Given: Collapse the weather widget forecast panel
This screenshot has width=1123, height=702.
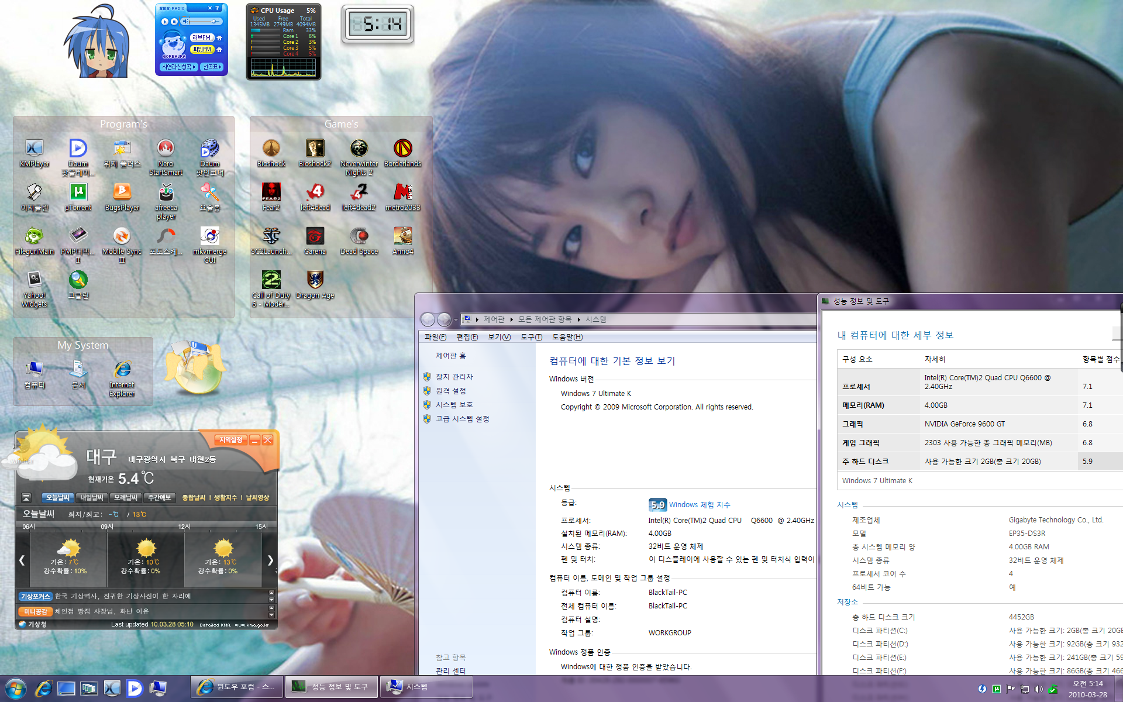Looking at the screenshot, I should pyautogui.click(x=26, y=498).
